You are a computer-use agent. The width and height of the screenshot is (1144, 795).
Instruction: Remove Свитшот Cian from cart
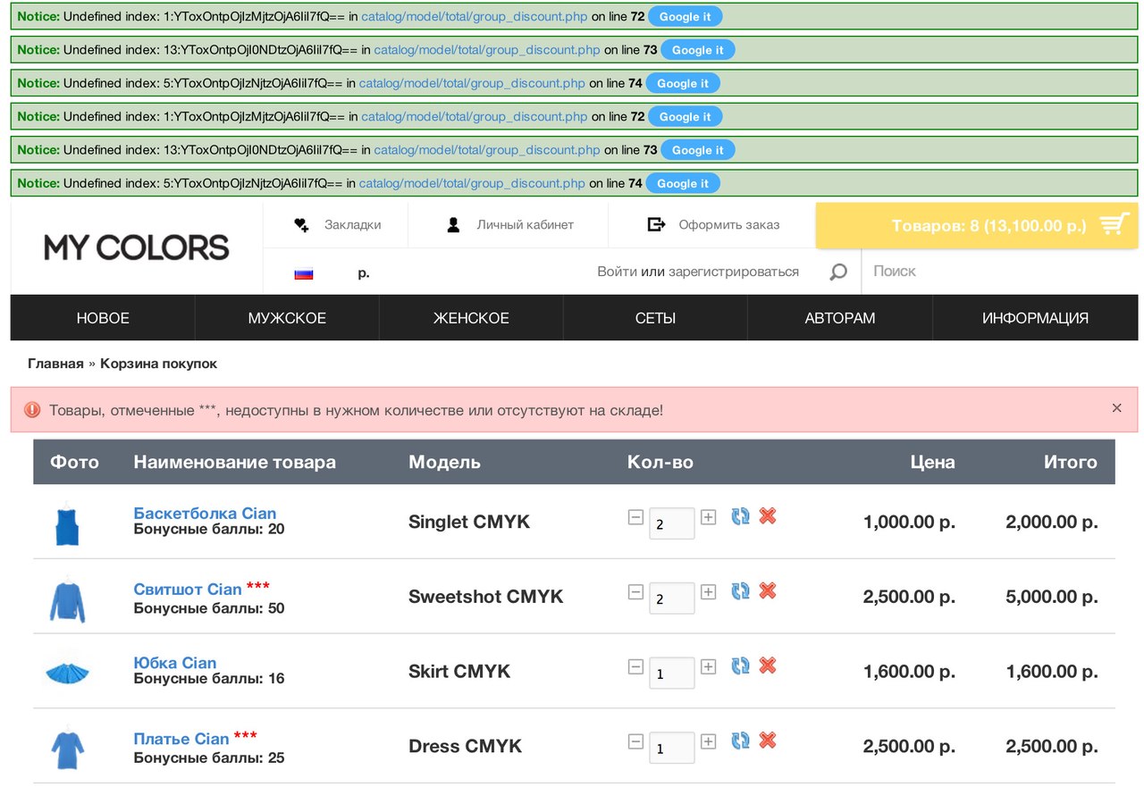pos(768,590)
